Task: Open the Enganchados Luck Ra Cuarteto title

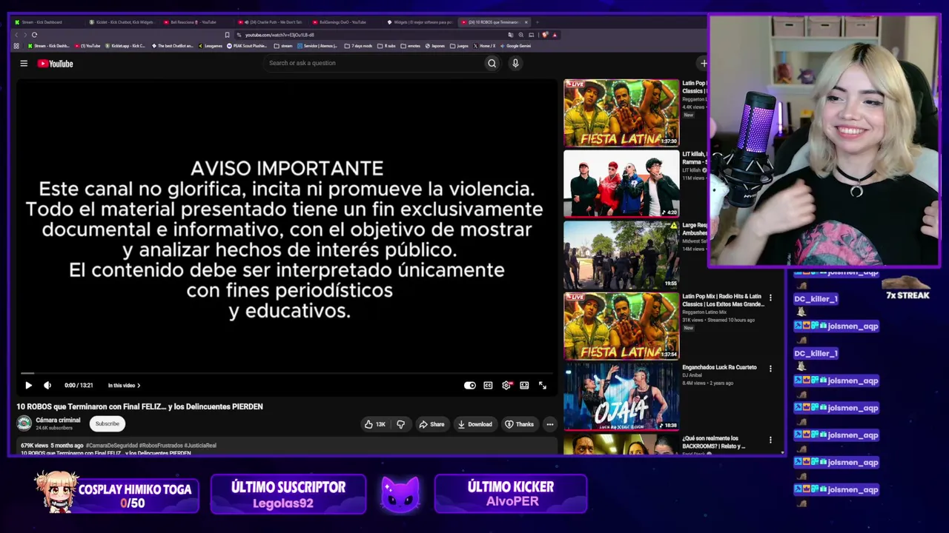Action: click(x=719, y=367)
